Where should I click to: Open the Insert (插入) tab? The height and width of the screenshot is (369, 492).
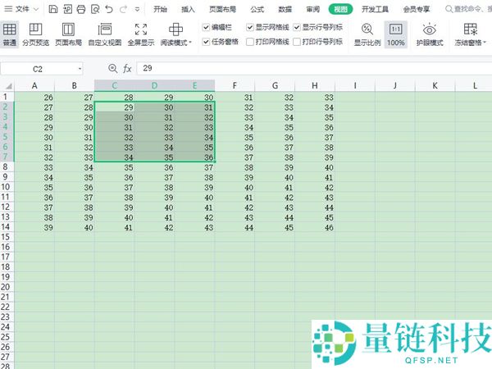pyautogui.click(x=188, y=9)
